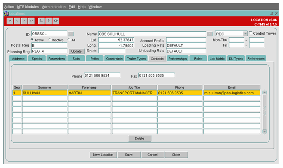Screen dimensions: 283x168
Task: Open the Action menu
Action: point(9,7)
